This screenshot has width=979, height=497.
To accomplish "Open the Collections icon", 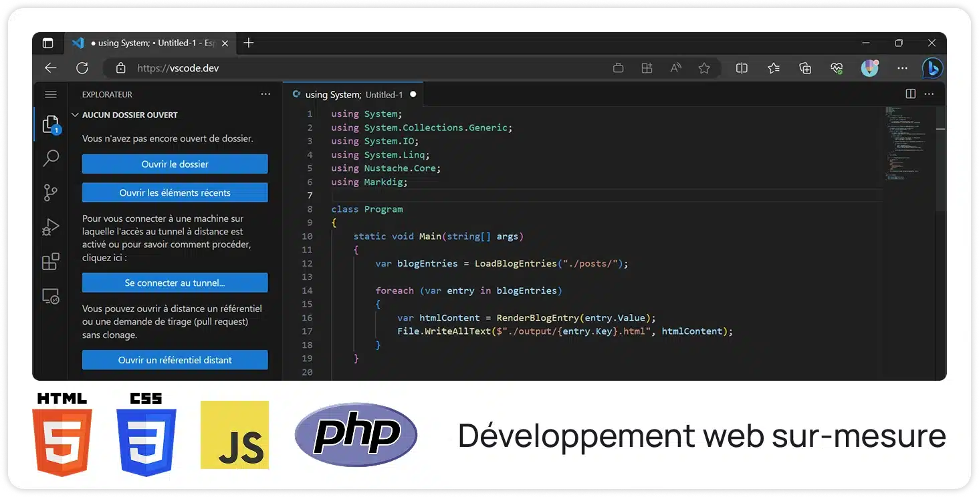I will point(805,68).
